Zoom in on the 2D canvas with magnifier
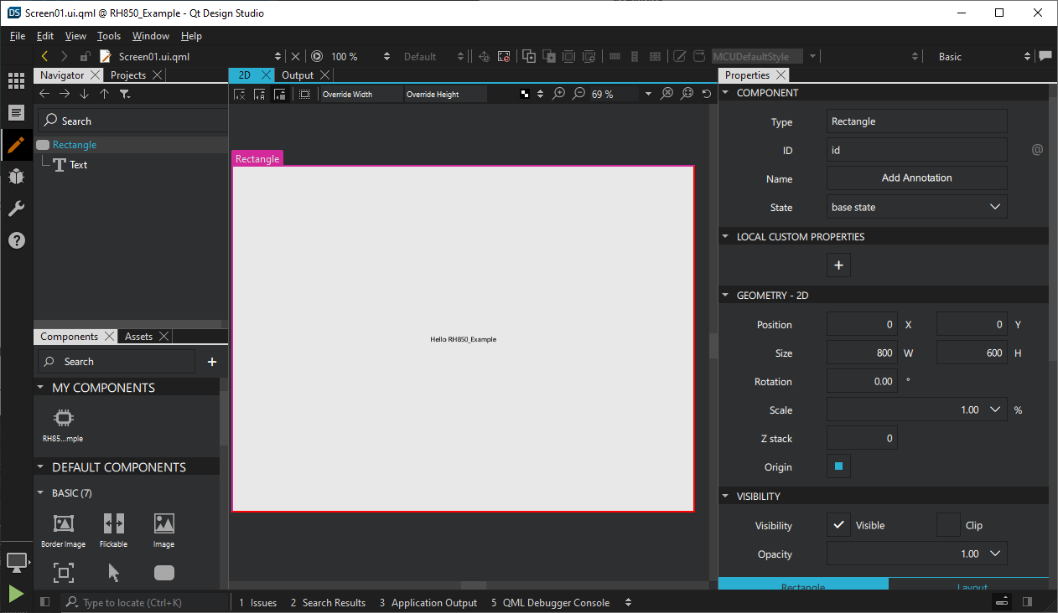This screenshot has height=613, width=1058. pos(558,94)
